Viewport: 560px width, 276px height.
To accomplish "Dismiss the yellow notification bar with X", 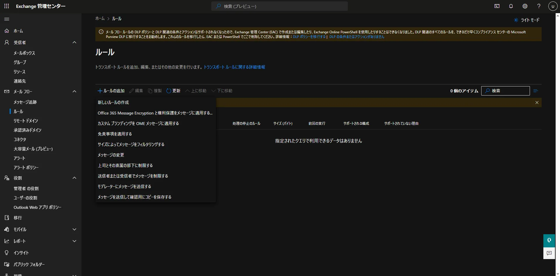I will pyautogui.click(x=537, y=102).
